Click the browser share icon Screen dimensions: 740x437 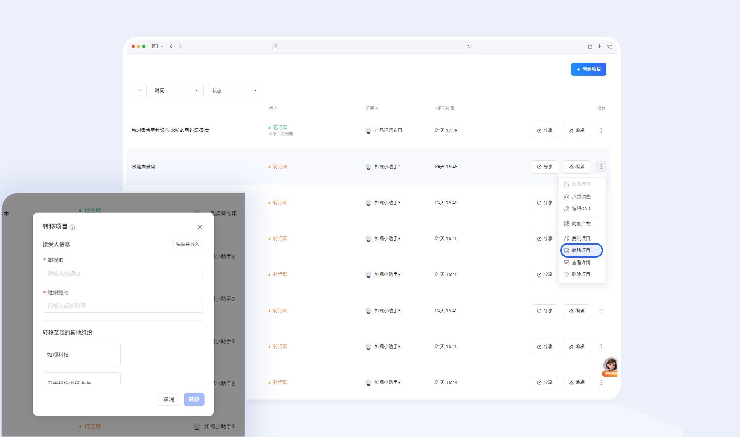[x=590, y=46]
